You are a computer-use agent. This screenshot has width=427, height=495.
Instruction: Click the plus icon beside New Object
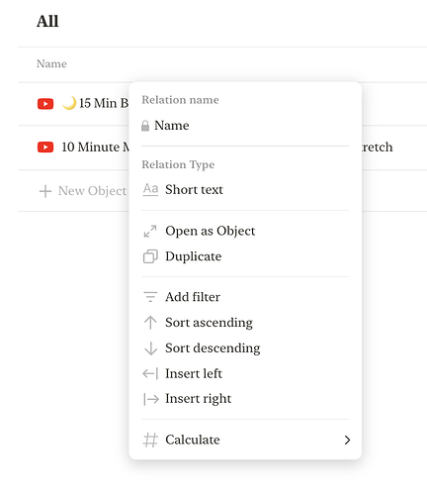(45, 191)
